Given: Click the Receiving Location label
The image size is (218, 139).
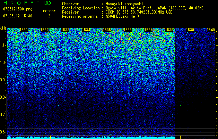Looking at the screenshot, I should [81, 8].
